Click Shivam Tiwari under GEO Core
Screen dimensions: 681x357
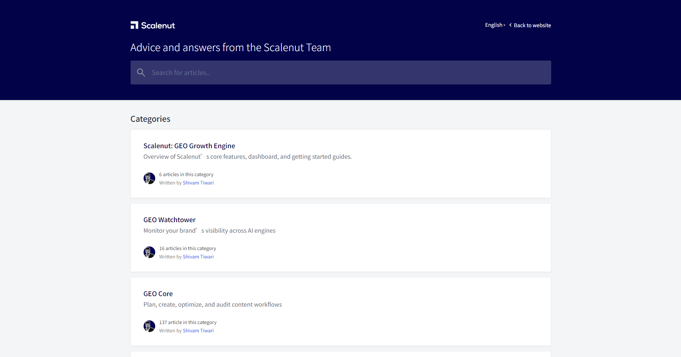pyautogui.click(x=198, y=331)
